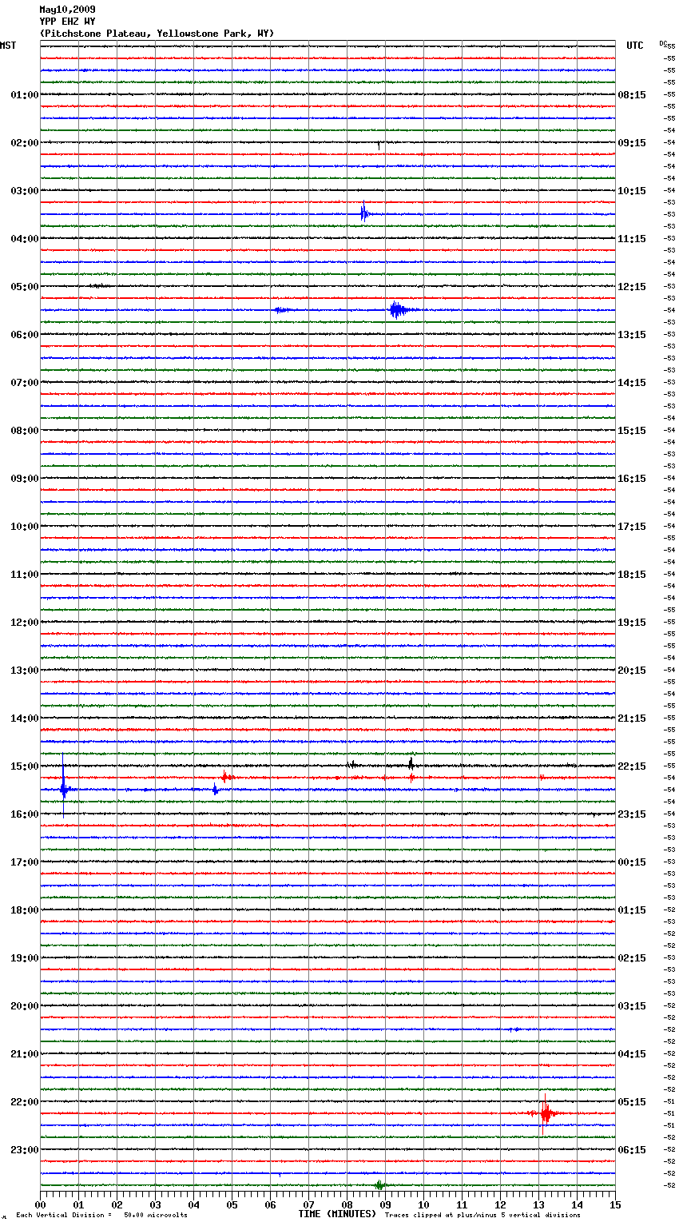Click the green event on the last trace
The height and width of the screenshot is (1226, 679).
click(379, 1184)
